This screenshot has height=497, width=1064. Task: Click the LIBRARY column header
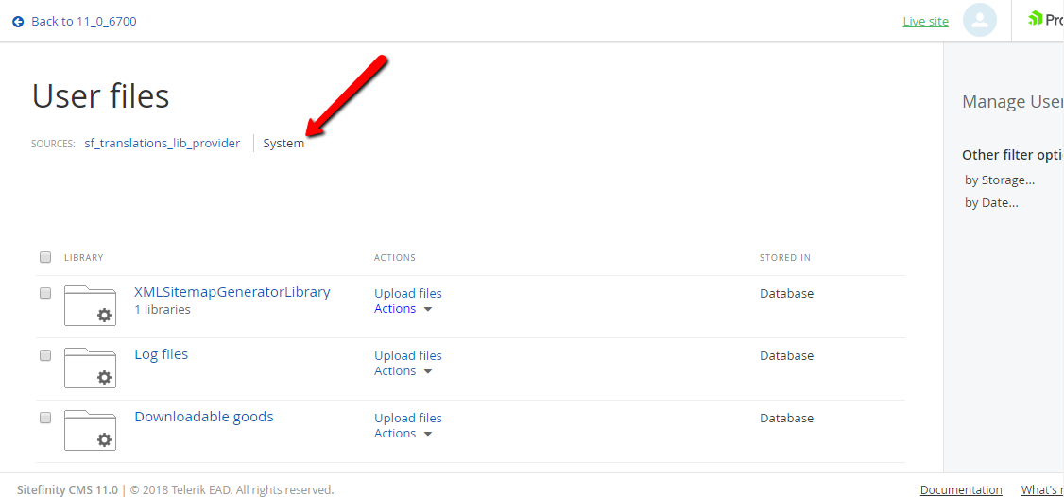click(83, 258)
